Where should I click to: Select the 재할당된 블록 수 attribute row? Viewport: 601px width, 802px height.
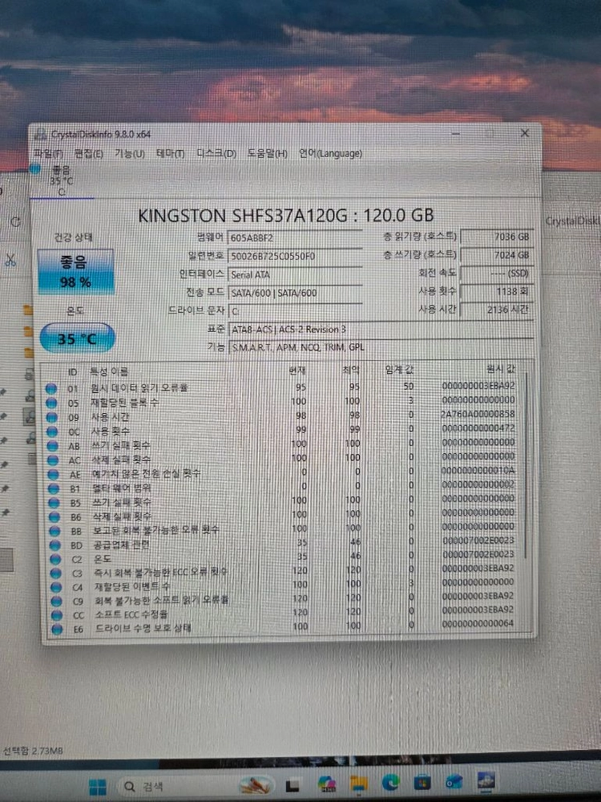[281, 402]
